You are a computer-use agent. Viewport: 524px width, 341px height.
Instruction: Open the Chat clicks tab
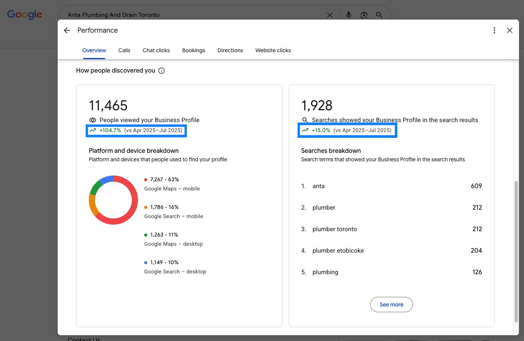coord(156,50)
